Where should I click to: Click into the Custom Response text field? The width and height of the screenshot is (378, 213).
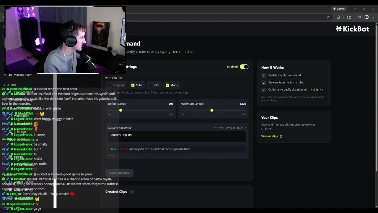(x=177, y=137)
